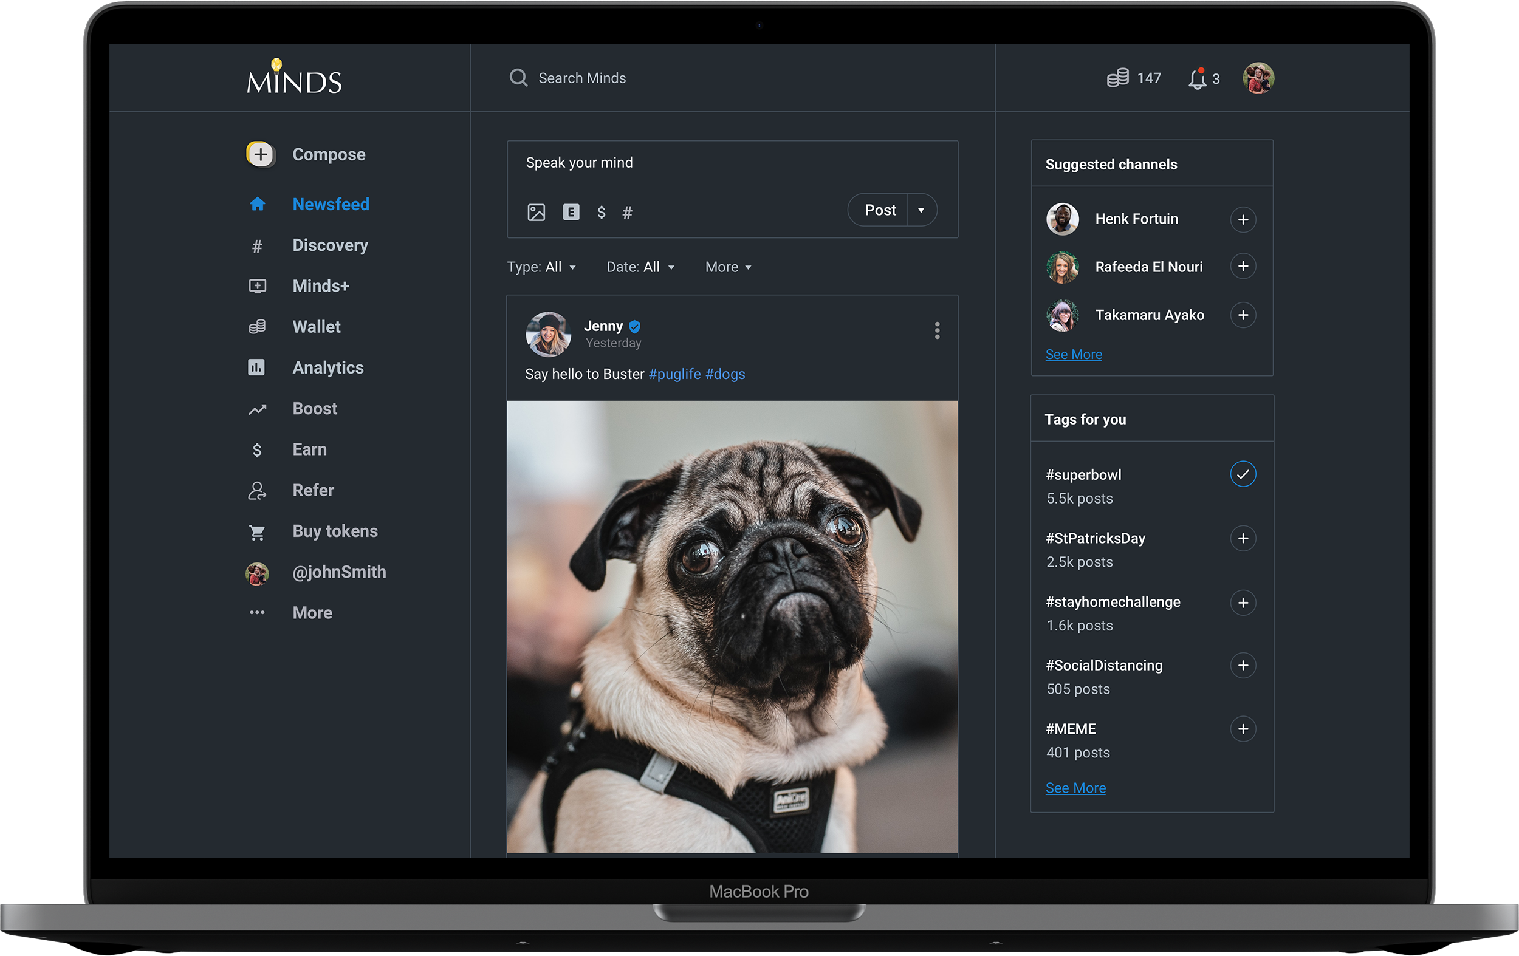
Task: Open notifications bell icon
Action: click(x=1196, y=79)
